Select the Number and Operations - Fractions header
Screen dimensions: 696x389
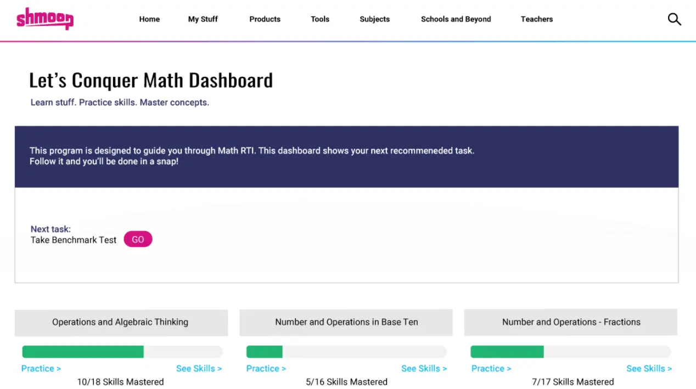point(571,323)
